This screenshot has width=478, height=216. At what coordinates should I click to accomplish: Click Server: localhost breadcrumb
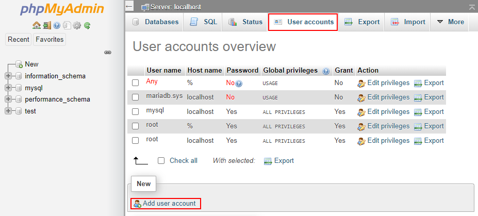pos(176,7)
